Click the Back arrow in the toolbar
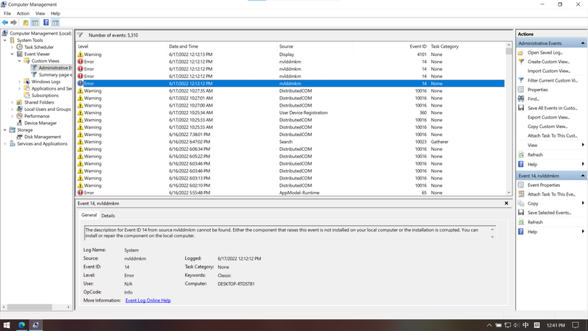This screenshot has height=331, width=588. coord(5,23)
